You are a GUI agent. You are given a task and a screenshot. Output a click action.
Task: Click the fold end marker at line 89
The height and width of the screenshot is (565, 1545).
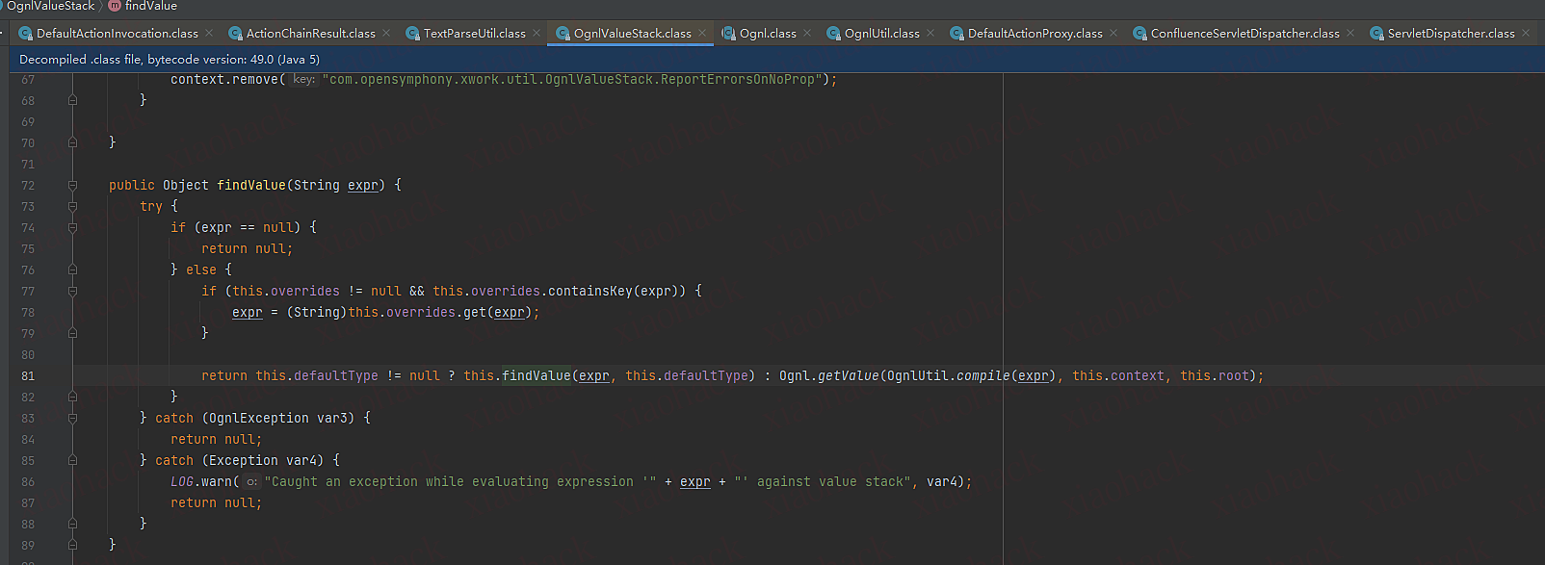tap(72, 545)
